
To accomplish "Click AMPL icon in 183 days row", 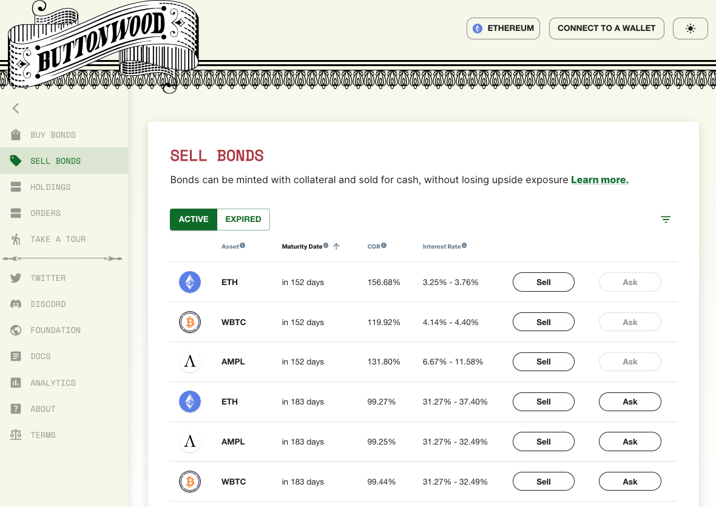I will click(190, 442).
